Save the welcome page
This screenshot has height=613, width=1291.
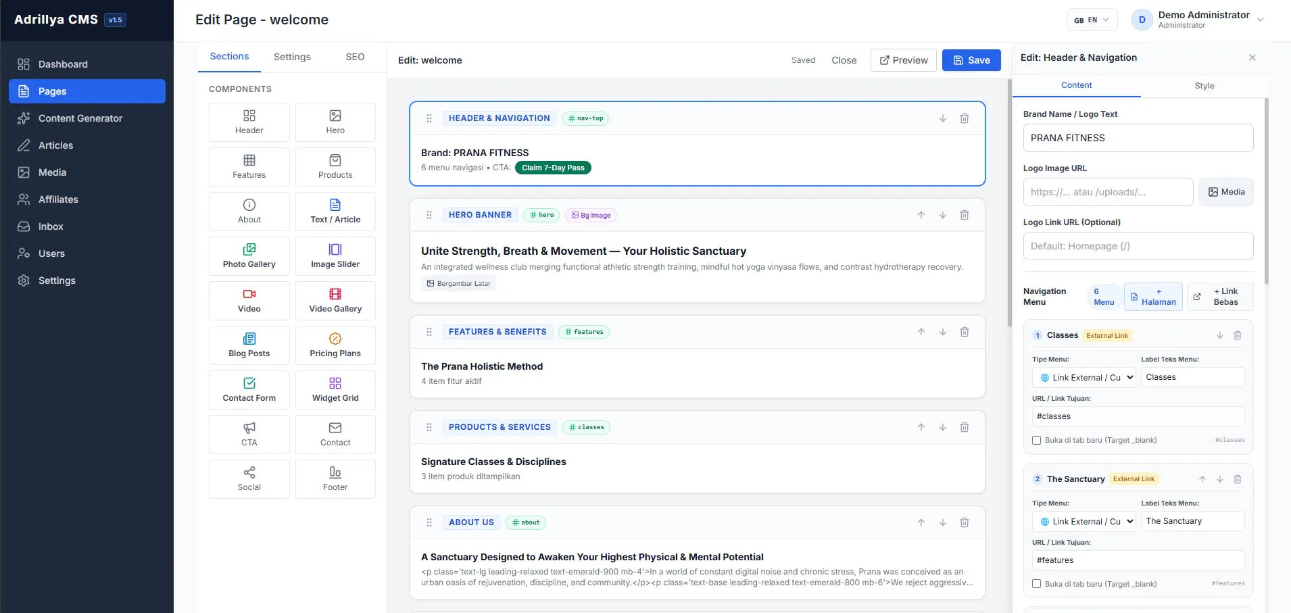[971, 60]
